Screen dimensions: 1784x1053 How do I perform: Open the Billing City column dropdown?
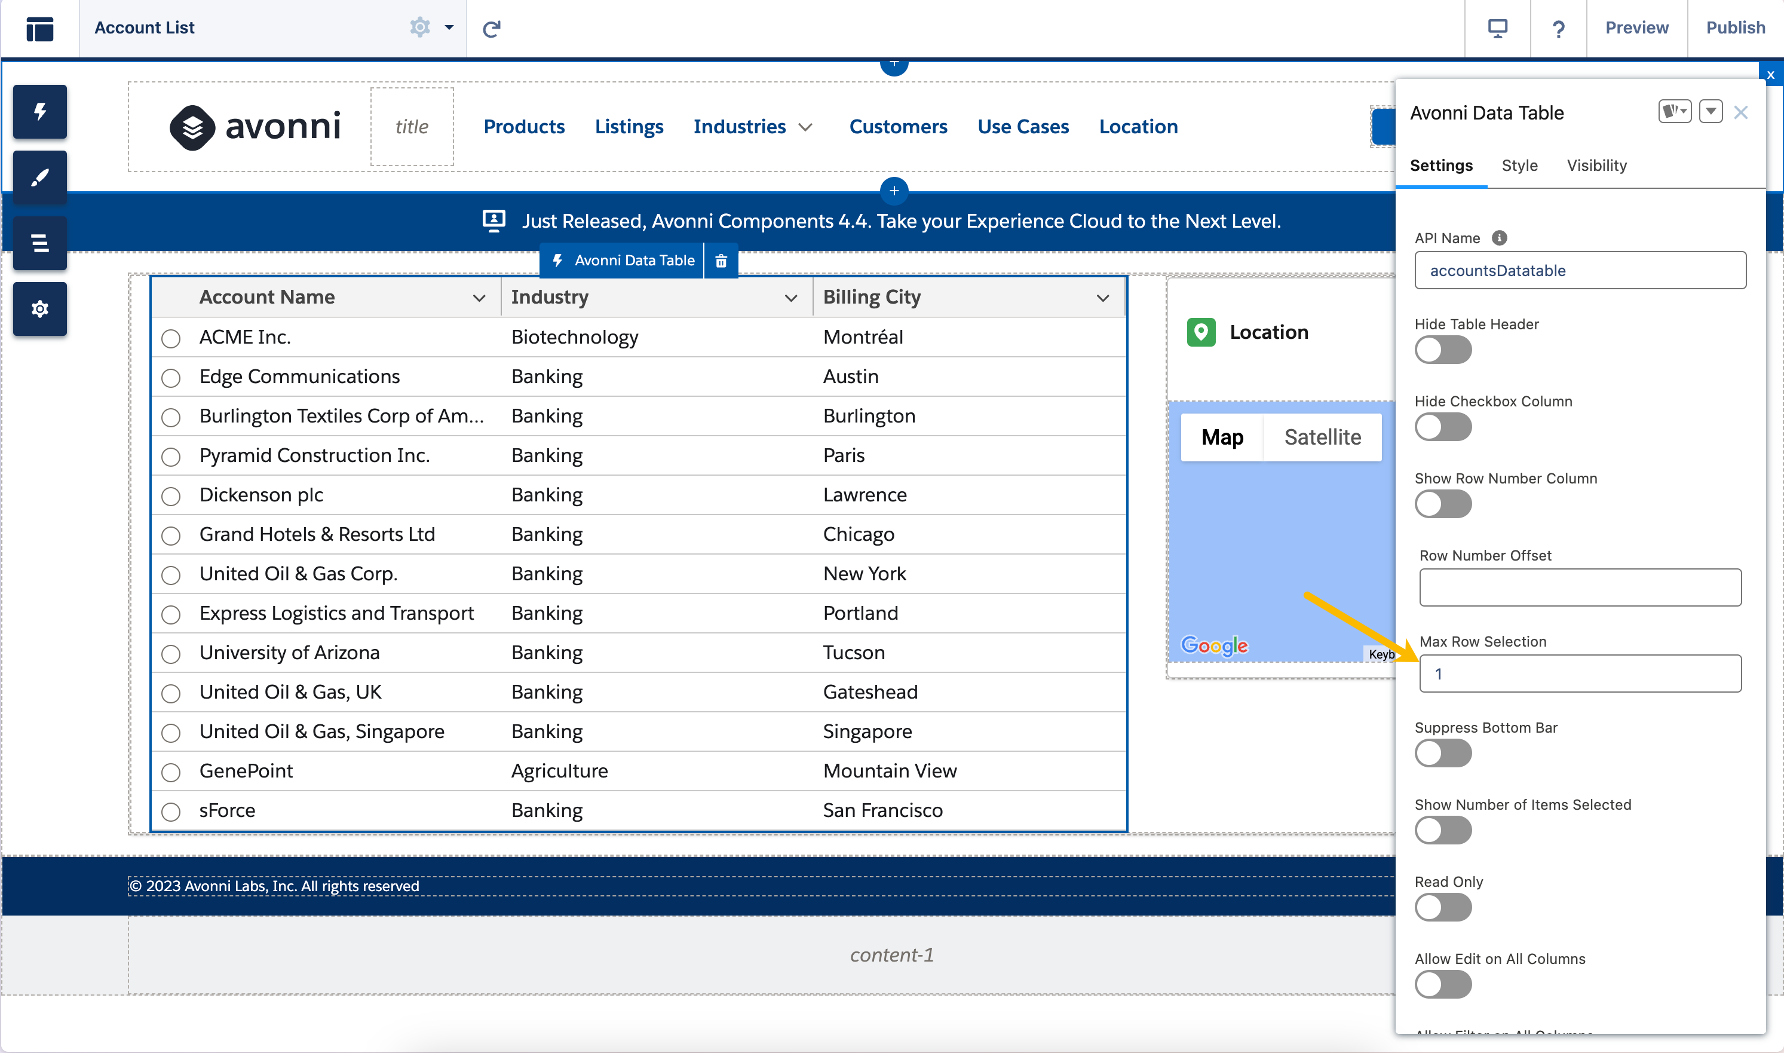point(1102,298)
